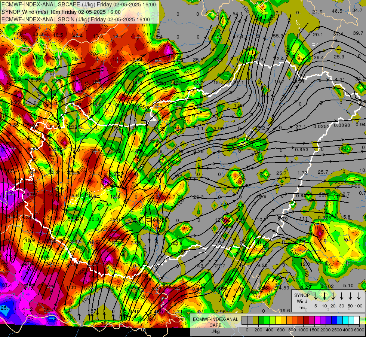
Task: Click the 20 m/s wind arrow in legend
Action: pos(333,296)
